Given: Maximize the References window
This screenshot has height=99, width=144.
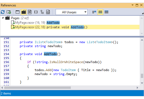Looking at the screenshot, I should [x=137, y=5].
